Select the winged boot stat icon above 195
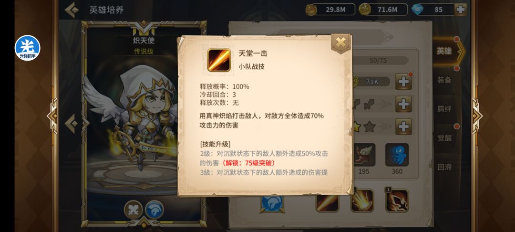Image resolution: width=515 pixels, height=232 pixels. [363, 155]
